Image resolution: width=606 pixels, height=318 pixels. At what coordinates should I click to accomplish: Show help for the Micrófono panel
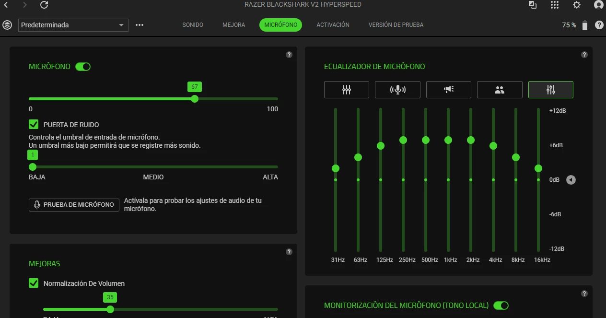coord(289,55)
